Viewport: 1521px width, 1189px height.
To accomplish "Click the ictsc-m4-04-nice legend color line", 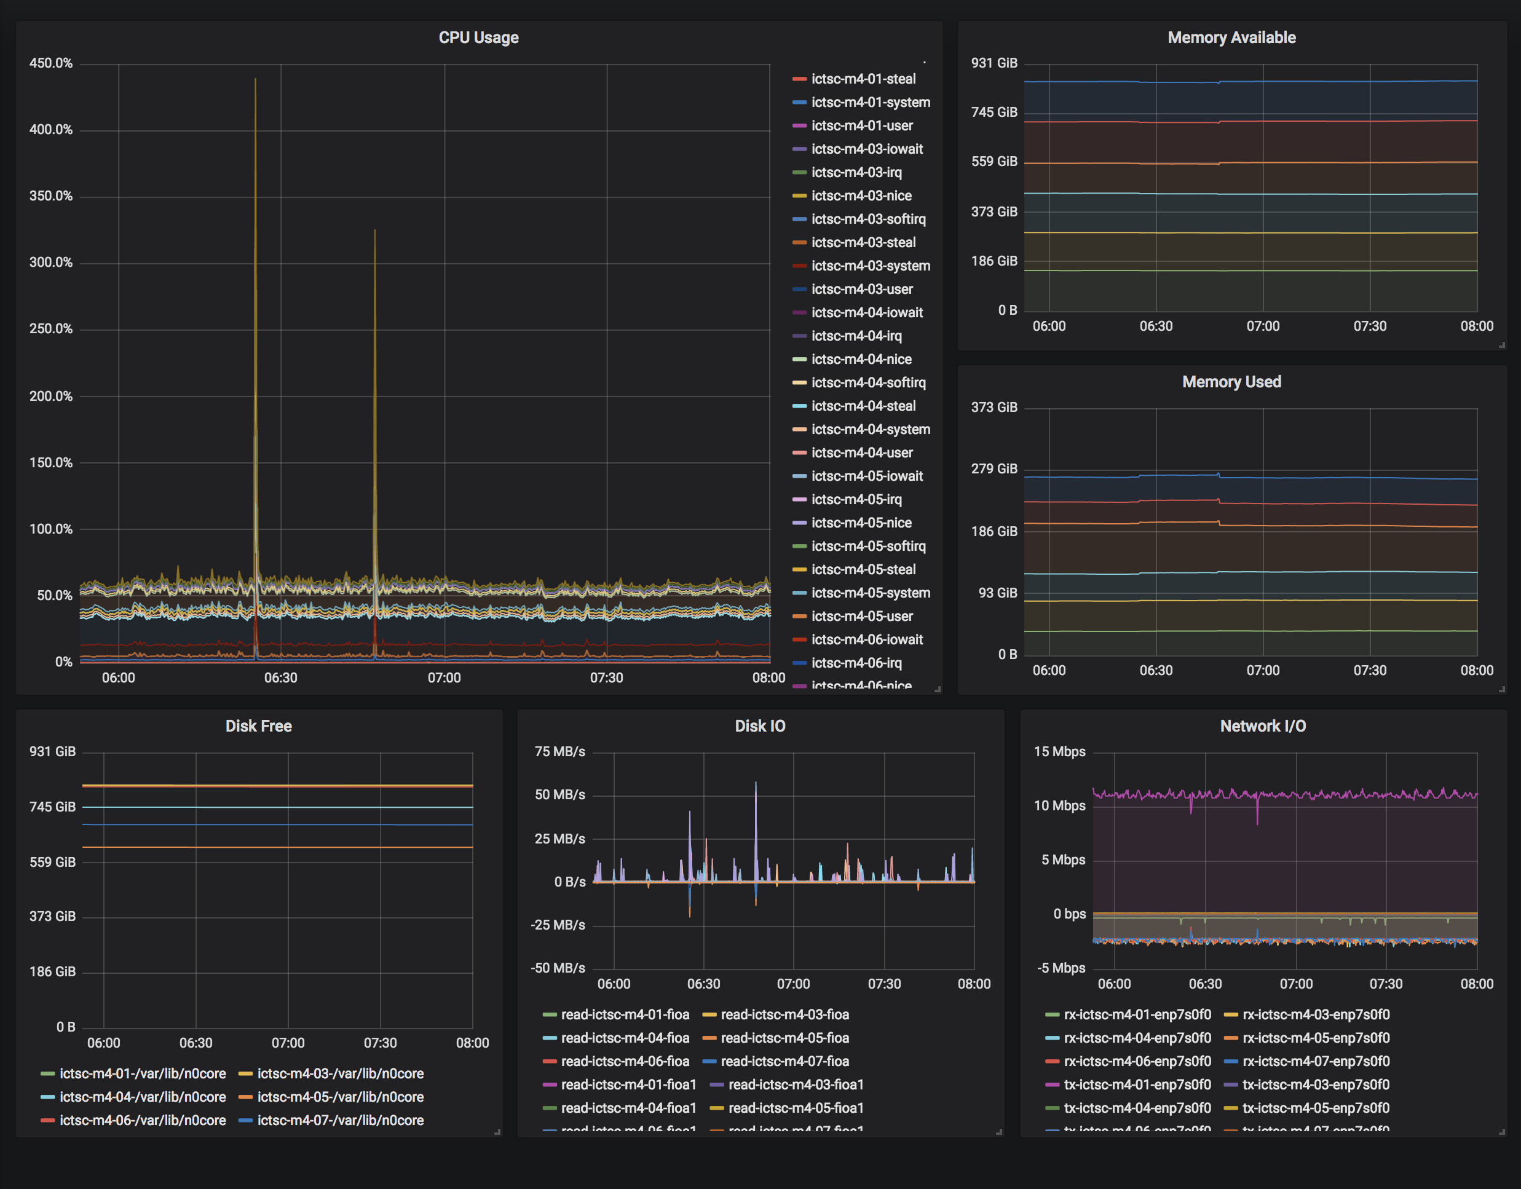I will (x=799, y=360).
